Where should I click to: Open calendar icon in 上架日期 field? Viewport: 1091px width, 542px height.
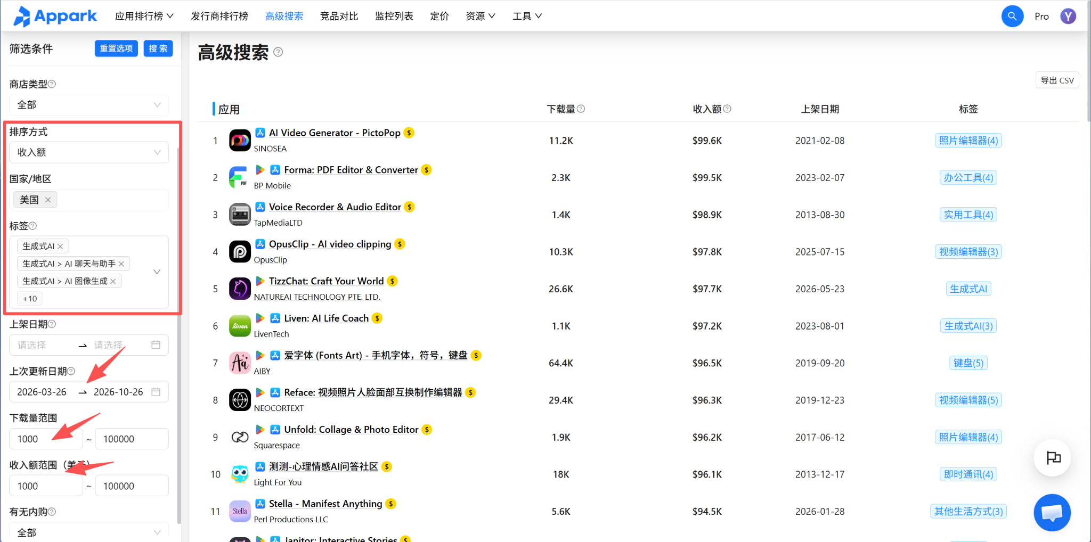click(x=156, y=345)
